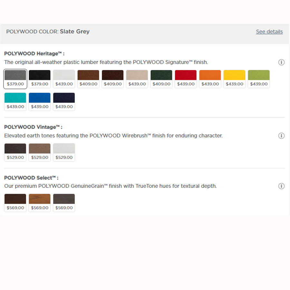
Task: Select the sand beige Heritage swatch
Action: 137,79
